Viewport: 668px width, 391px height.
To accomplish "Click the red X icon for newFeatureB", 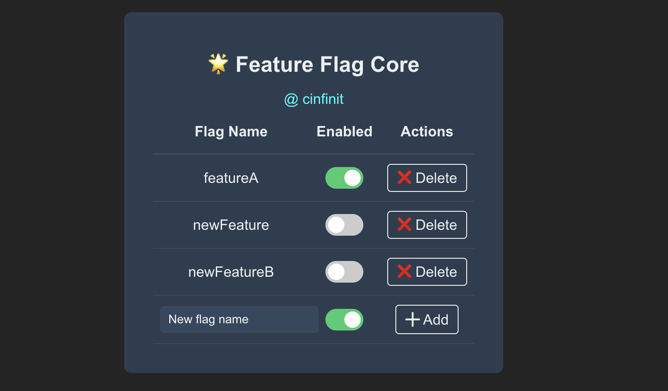I will 404,272.
